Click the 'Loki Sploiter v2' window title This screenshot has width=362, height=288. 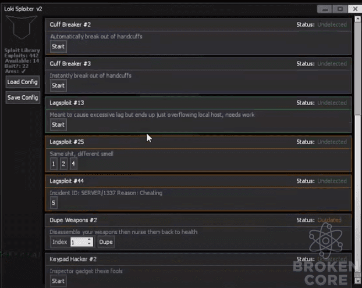point(23,9)
